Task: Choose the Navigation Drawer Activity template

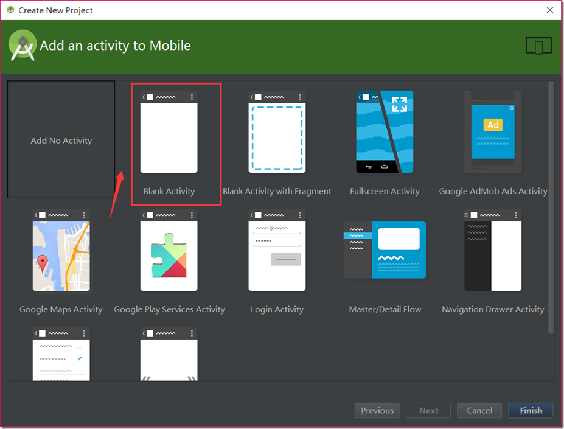Action: point(492,250)
